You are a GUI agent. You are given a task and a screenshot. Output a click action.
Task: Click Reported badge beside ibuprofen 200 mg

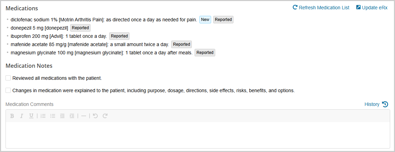119,36
